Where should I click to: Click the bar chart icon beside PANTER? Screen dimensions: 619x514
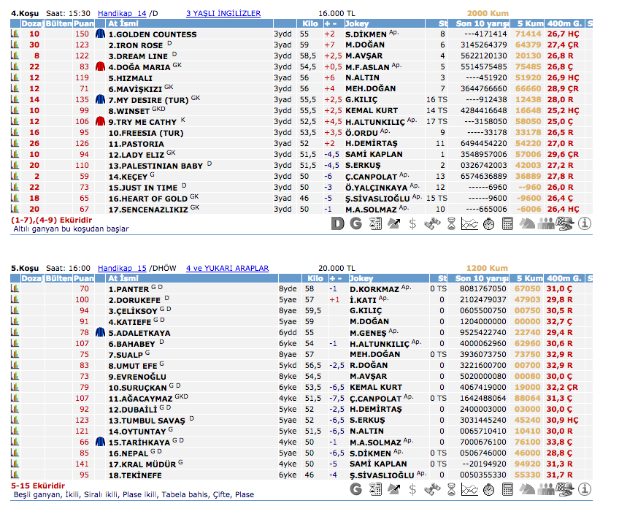(x=15, y=289)
